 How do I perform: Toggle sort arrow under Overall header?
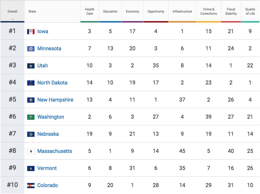point(13,19)
